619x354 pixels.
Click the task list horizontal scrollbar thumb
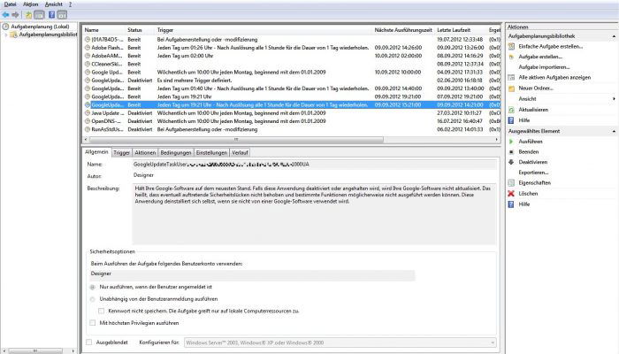(236, 140)
